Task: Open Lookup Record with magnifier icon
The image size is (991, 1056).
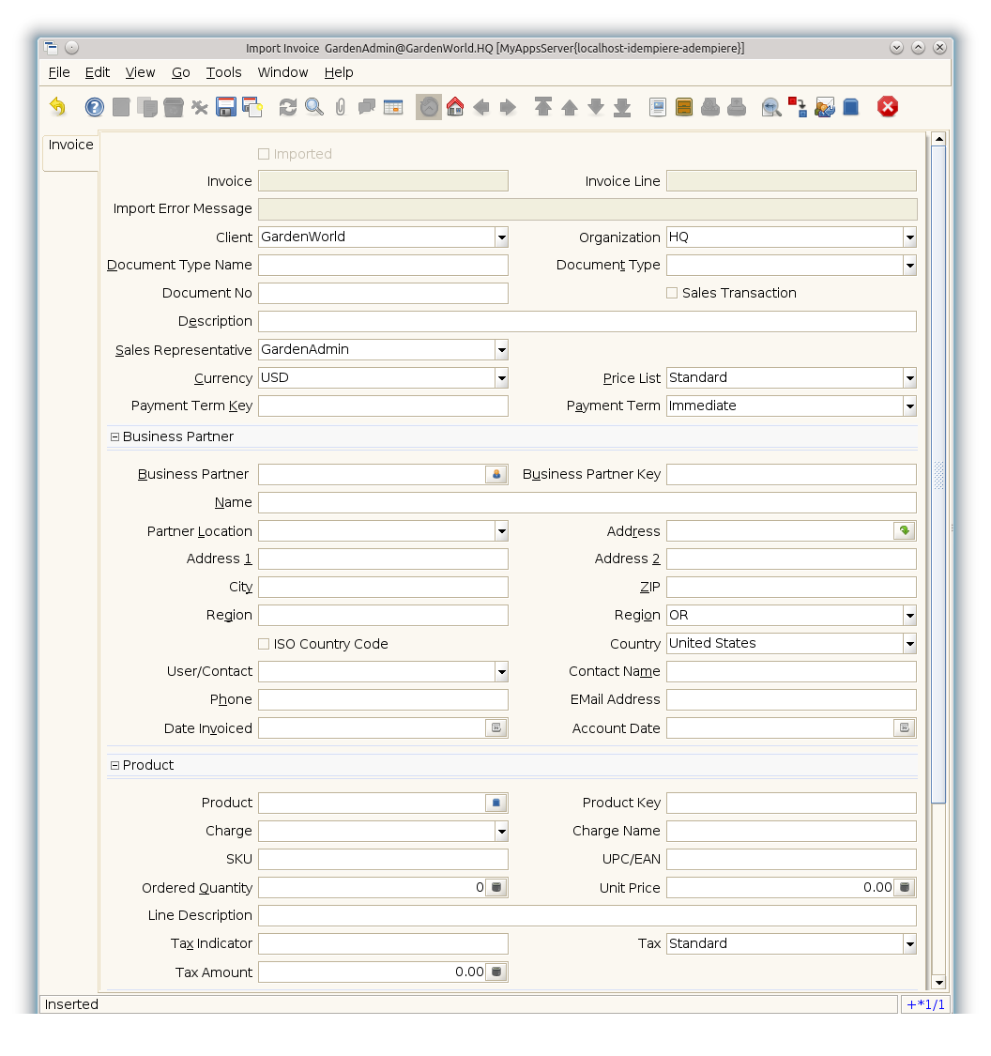Action: click(x=314, y=107)
